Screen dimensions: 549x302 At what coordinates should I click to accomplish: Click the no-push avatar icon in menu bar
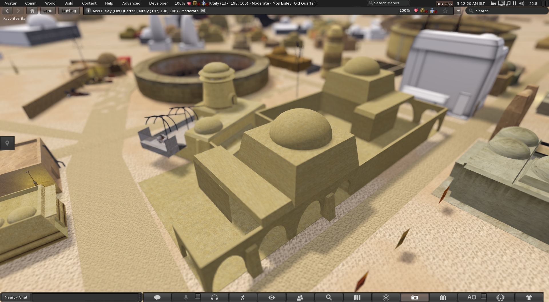pyautogui.click(x=205, y=3)
